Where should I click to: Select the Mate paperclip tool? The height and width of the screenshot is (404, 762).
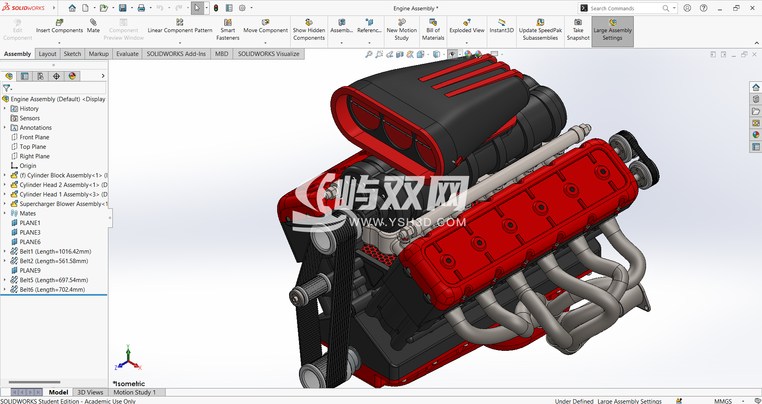pos(93,26)
